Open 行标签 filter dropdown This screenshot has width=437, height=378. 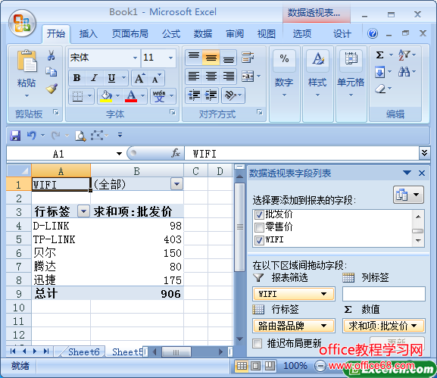pyautogui.click(x=83, y=211)
